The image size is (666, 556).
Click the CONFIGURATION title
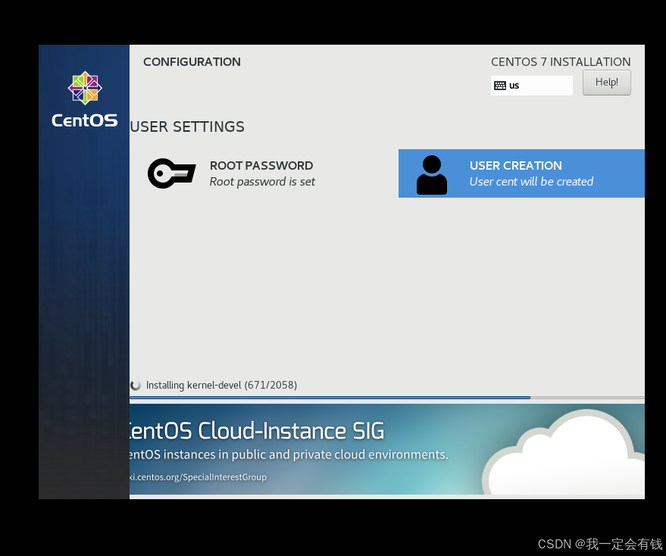click(192, 62)
